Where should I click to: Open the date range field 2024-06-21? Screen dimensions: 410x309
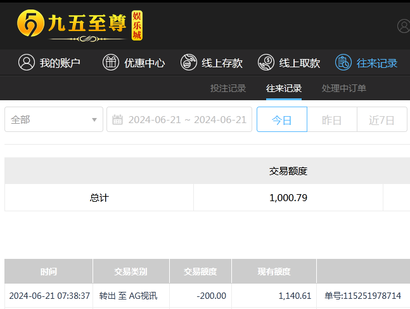click(179, 119)
